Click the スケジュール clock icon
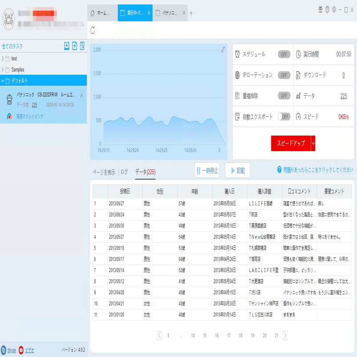This screenshot has height=357, width=357. (x=237, y=54)
